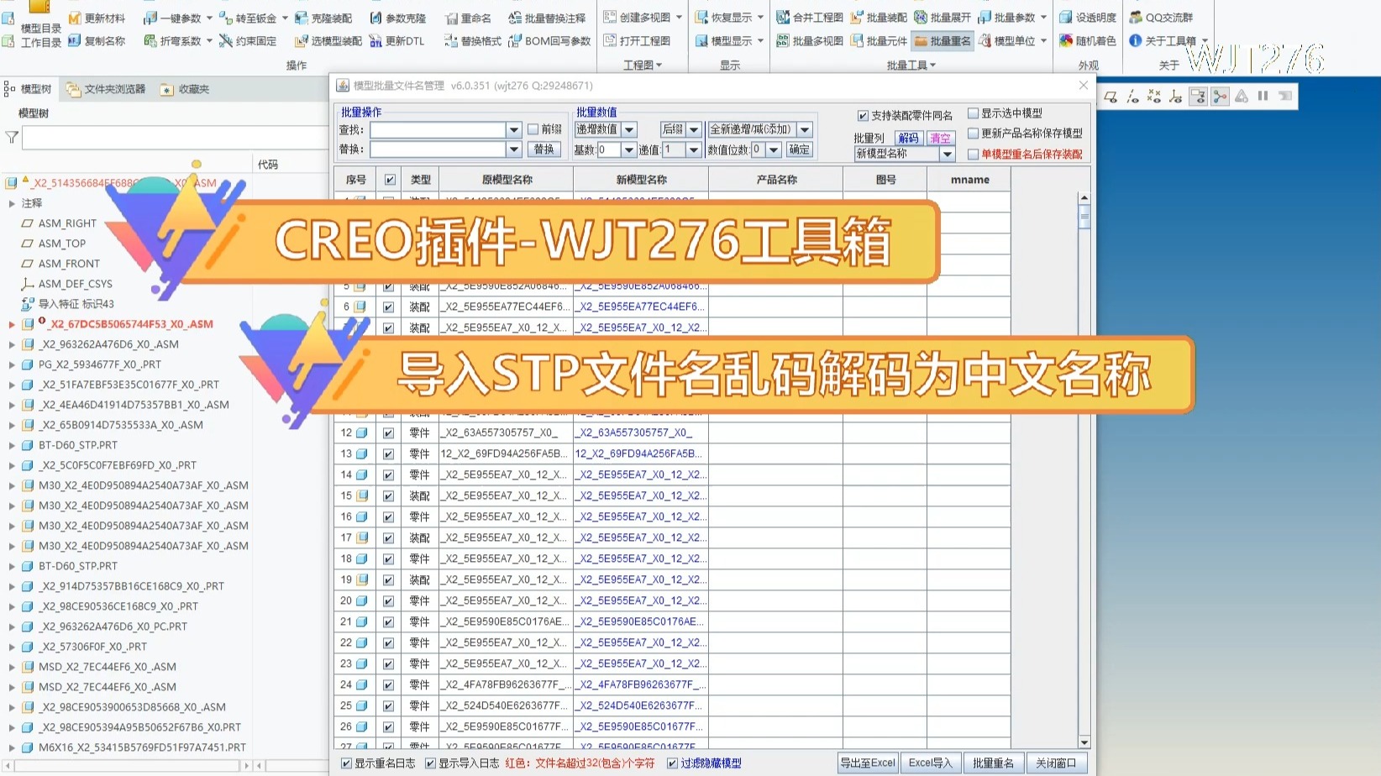Select the 批量重名 toolbar icon
The width and height of the screenshot is (1381, 776).
tap(942, 40)
